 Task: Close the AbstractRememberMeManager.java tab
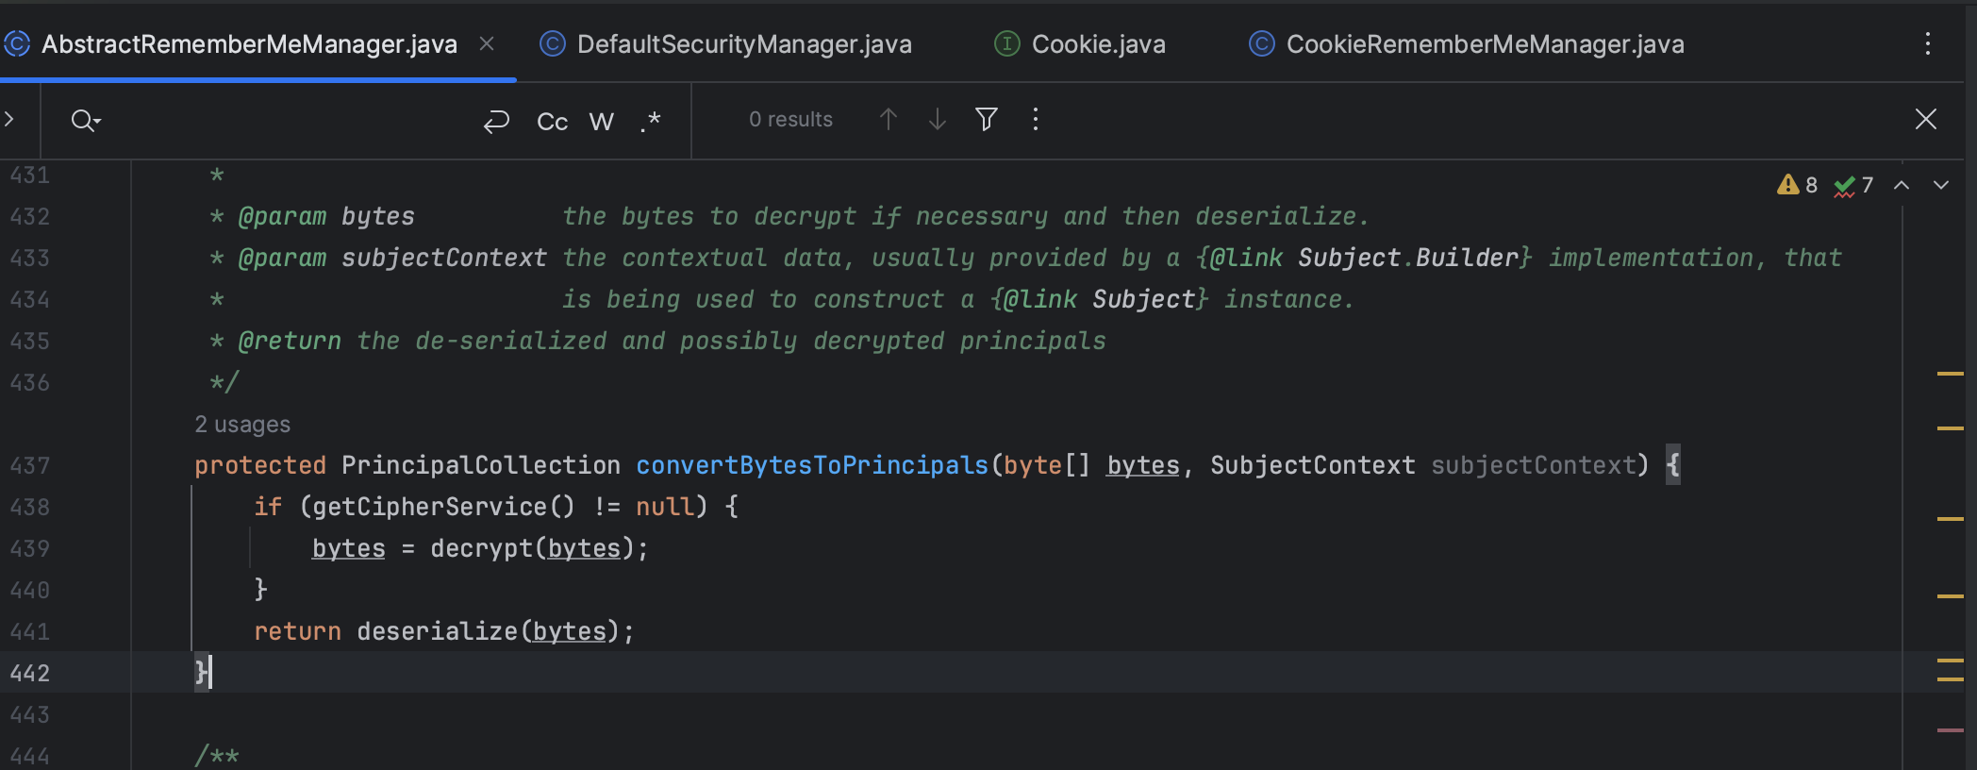[x=487, y=43]
